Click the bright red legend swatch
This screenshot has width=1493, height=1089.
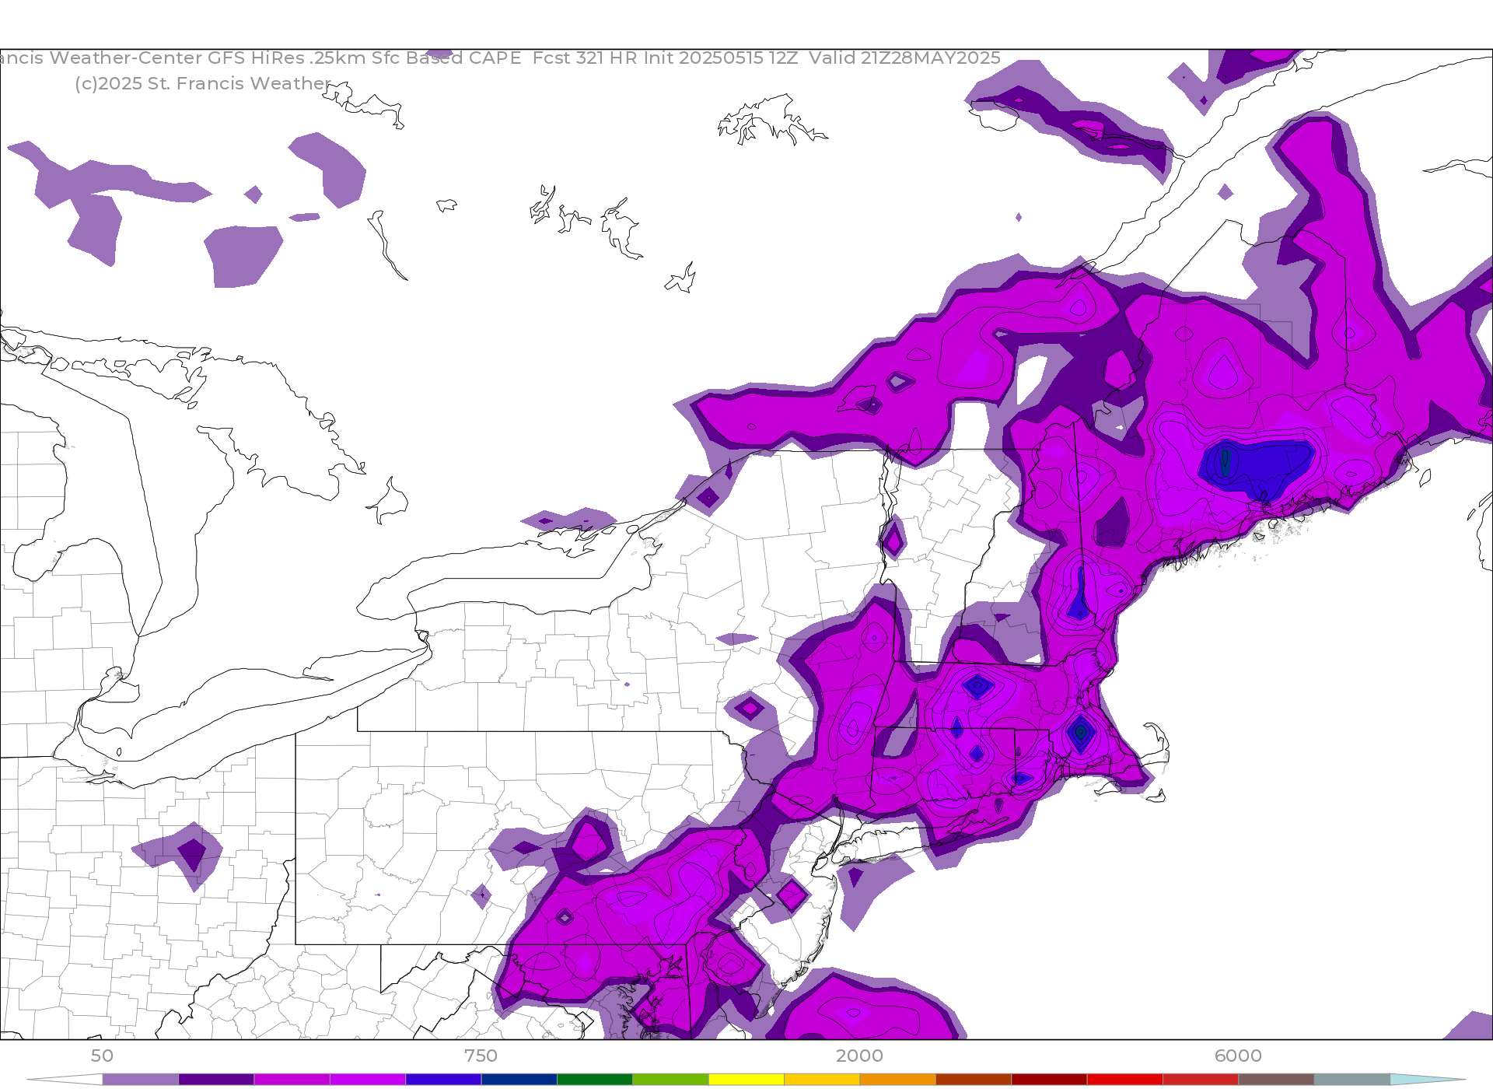[x=1124, y=1080]
